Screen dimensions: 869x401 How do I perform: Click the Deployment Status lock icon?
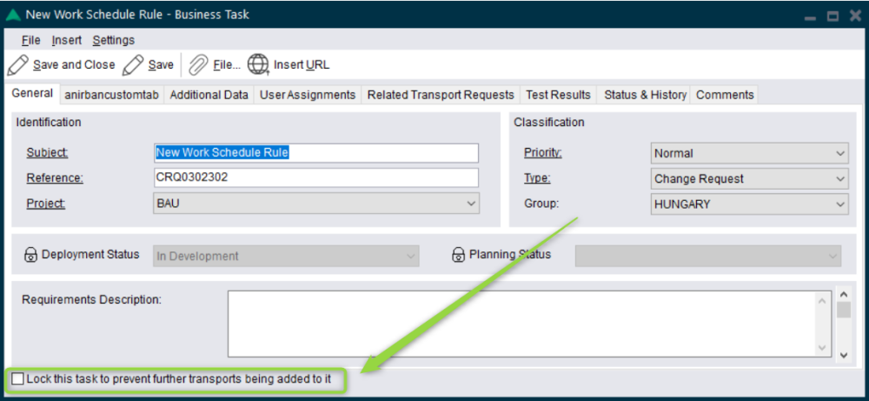[30, 256]
